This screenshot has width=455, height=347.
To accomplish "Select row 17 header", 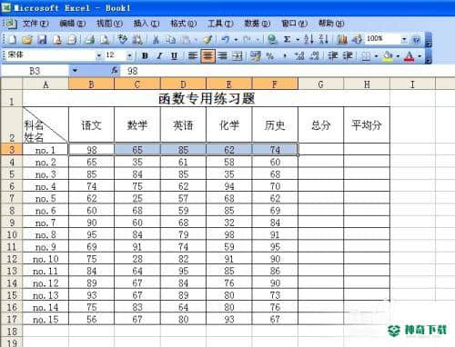I will coord(12,319).
